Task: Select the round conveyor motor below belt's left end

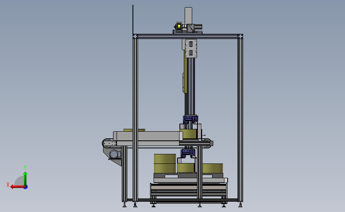Action: click(x=114, y=154)
